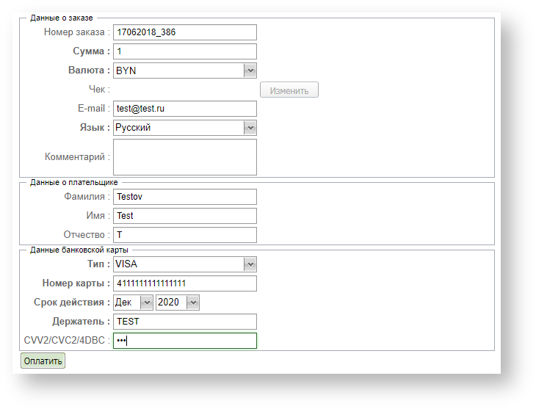The image size is (536, 409).
Task: Click the Данные о плательщике section heading
Action: 73,182
